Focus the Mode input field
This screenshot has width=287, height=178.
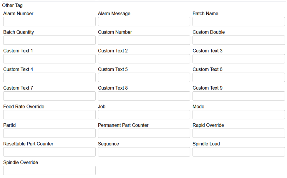click(238, 115)
